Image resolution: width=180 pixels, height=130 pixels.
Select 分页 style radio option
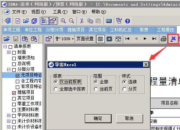130,89
